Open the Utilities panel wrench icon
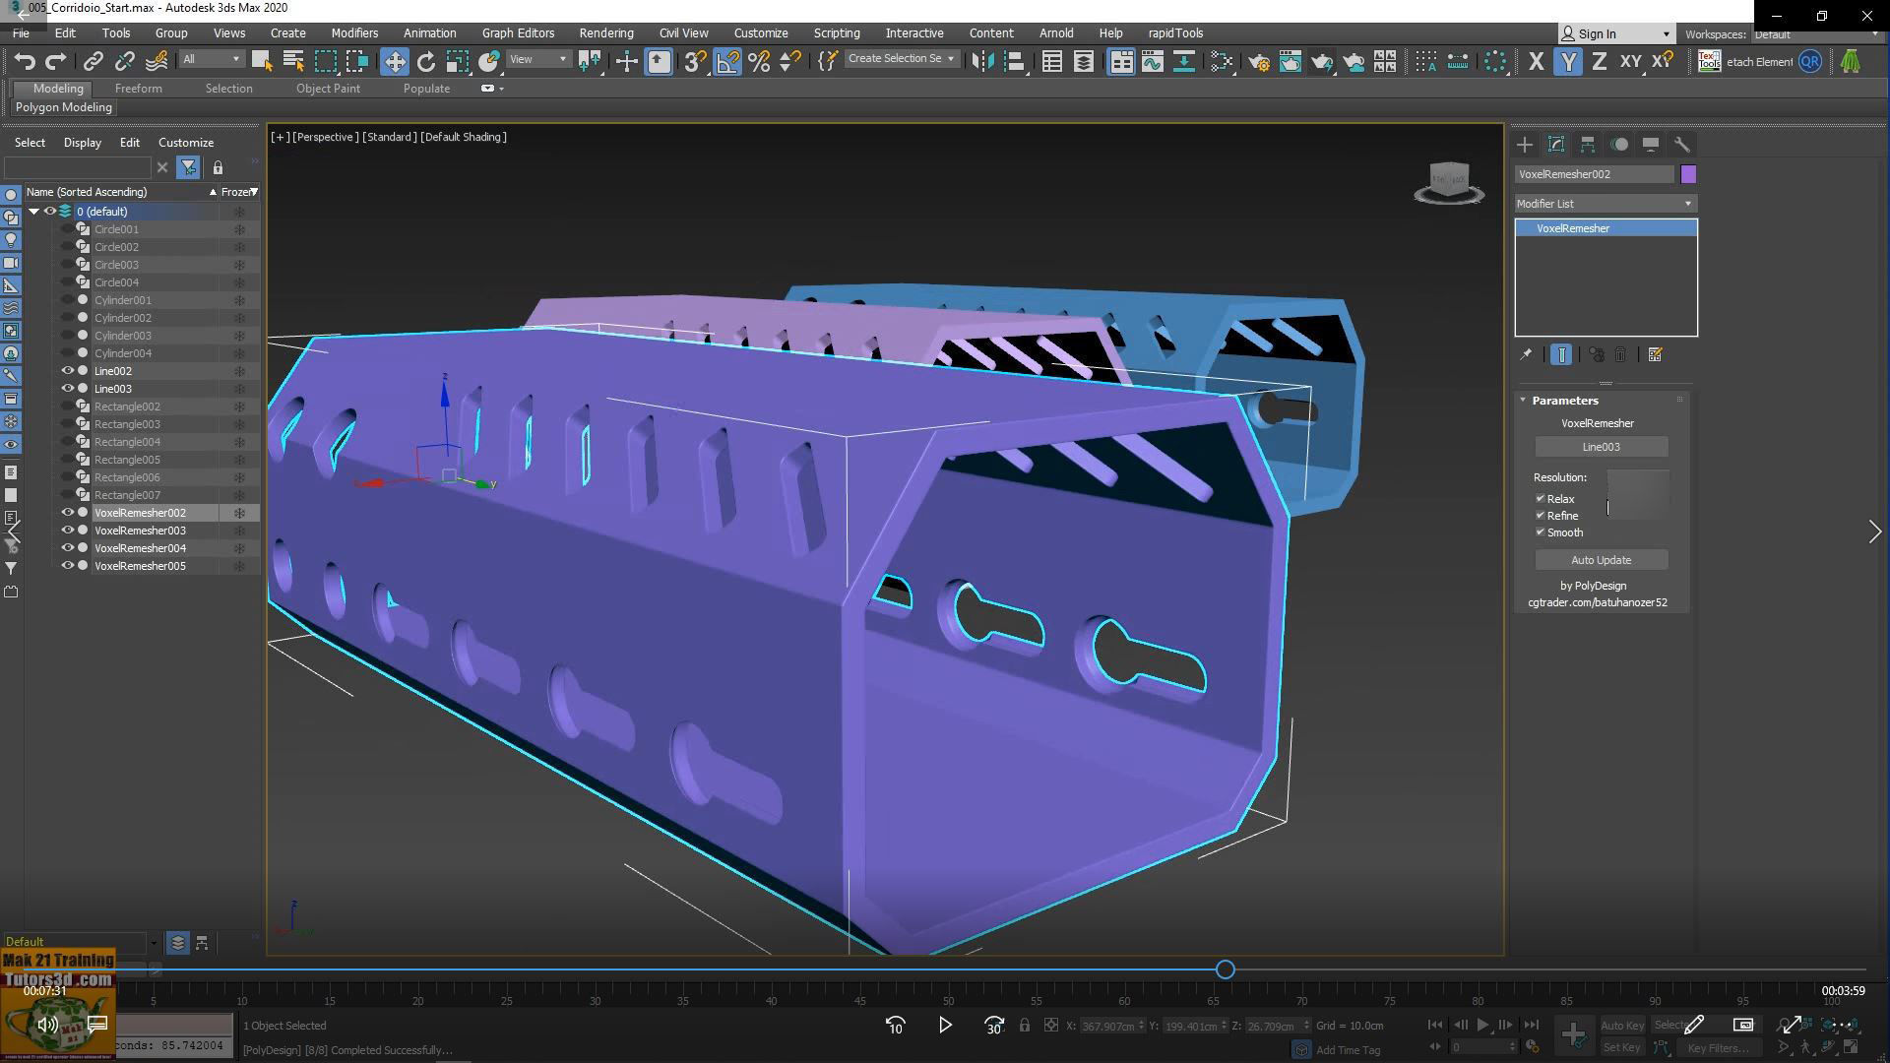 pos(1682,145)
